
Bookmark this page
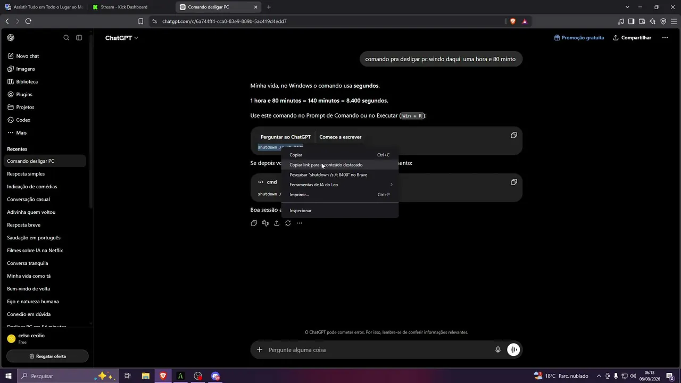tap(140, 21)
